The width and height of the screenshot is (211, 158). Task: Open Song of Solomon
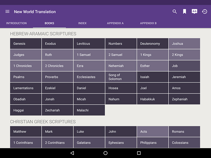121,77
